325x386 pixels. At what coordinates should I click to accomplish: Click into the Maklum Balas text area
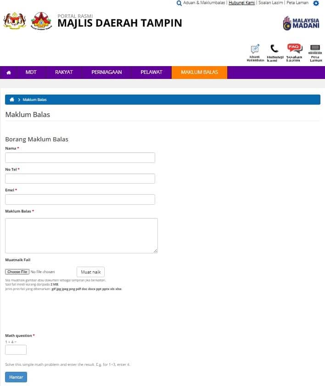click(x=82, y=235)
